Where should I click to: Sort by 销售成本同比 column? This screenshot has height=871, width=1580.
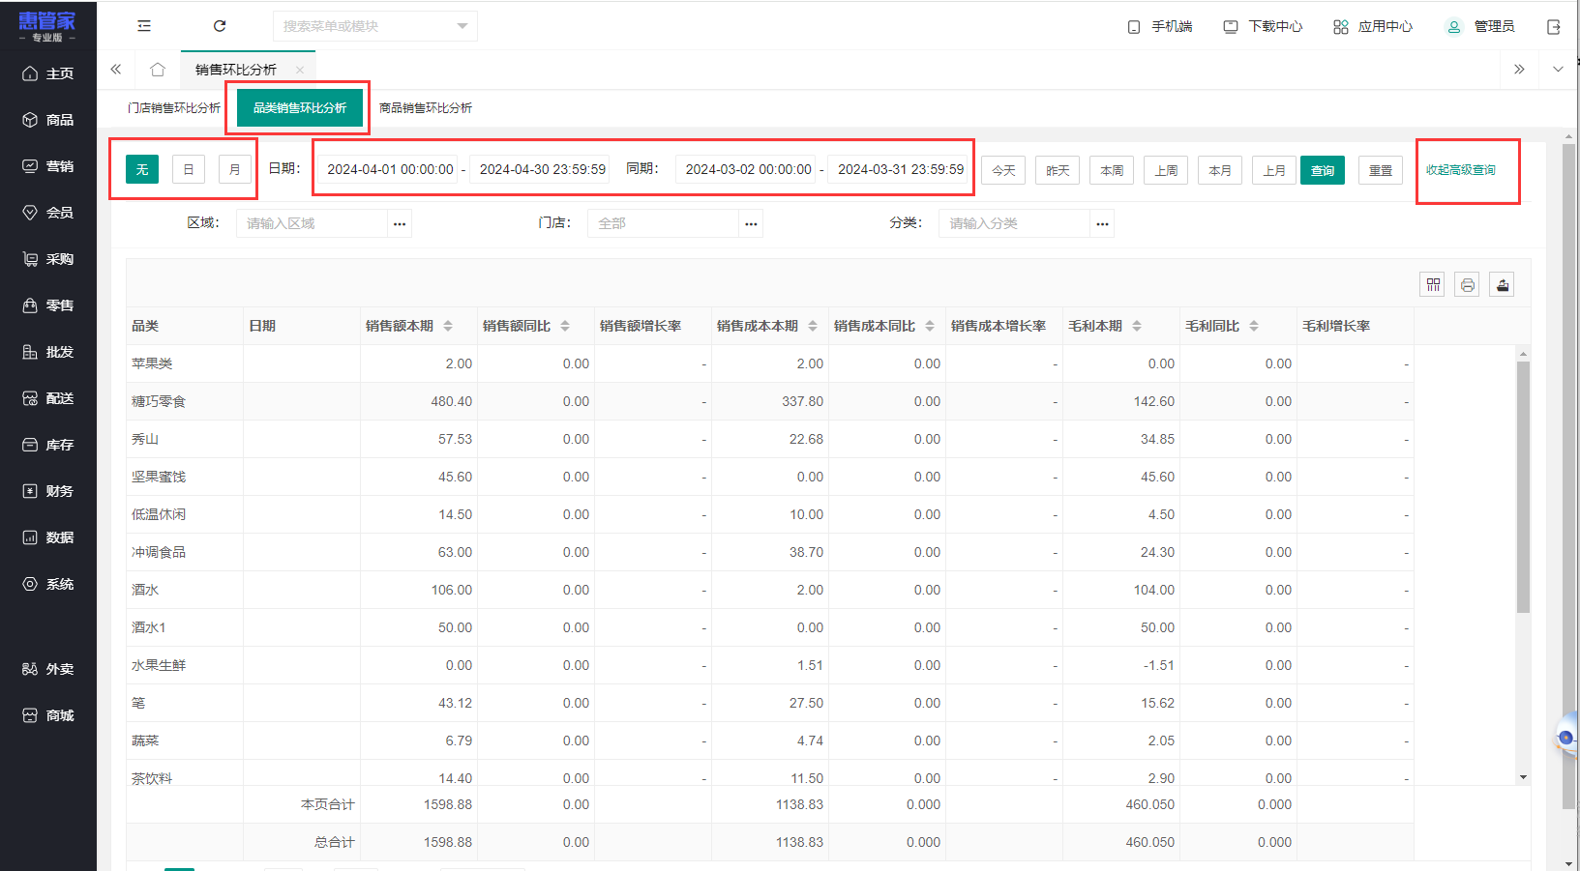click(x=930, y=327)
